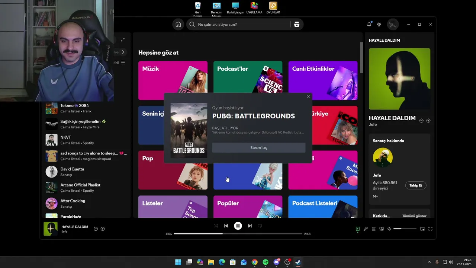
Task: Open Google Chrome from taskbar
Action: (x=254, y=262)
